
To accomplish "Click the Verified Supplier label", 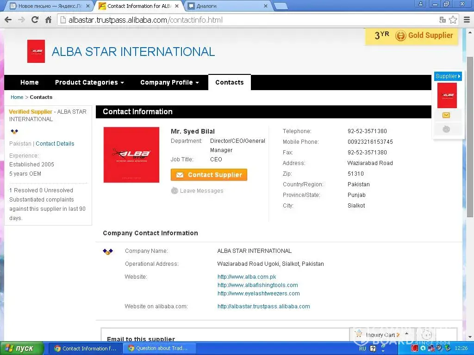I will point(31,112).
